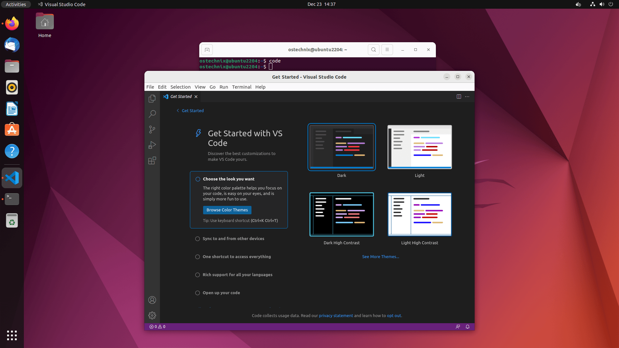Click the split editor button top right
619x348 pixels.
[x=459, y=96]
